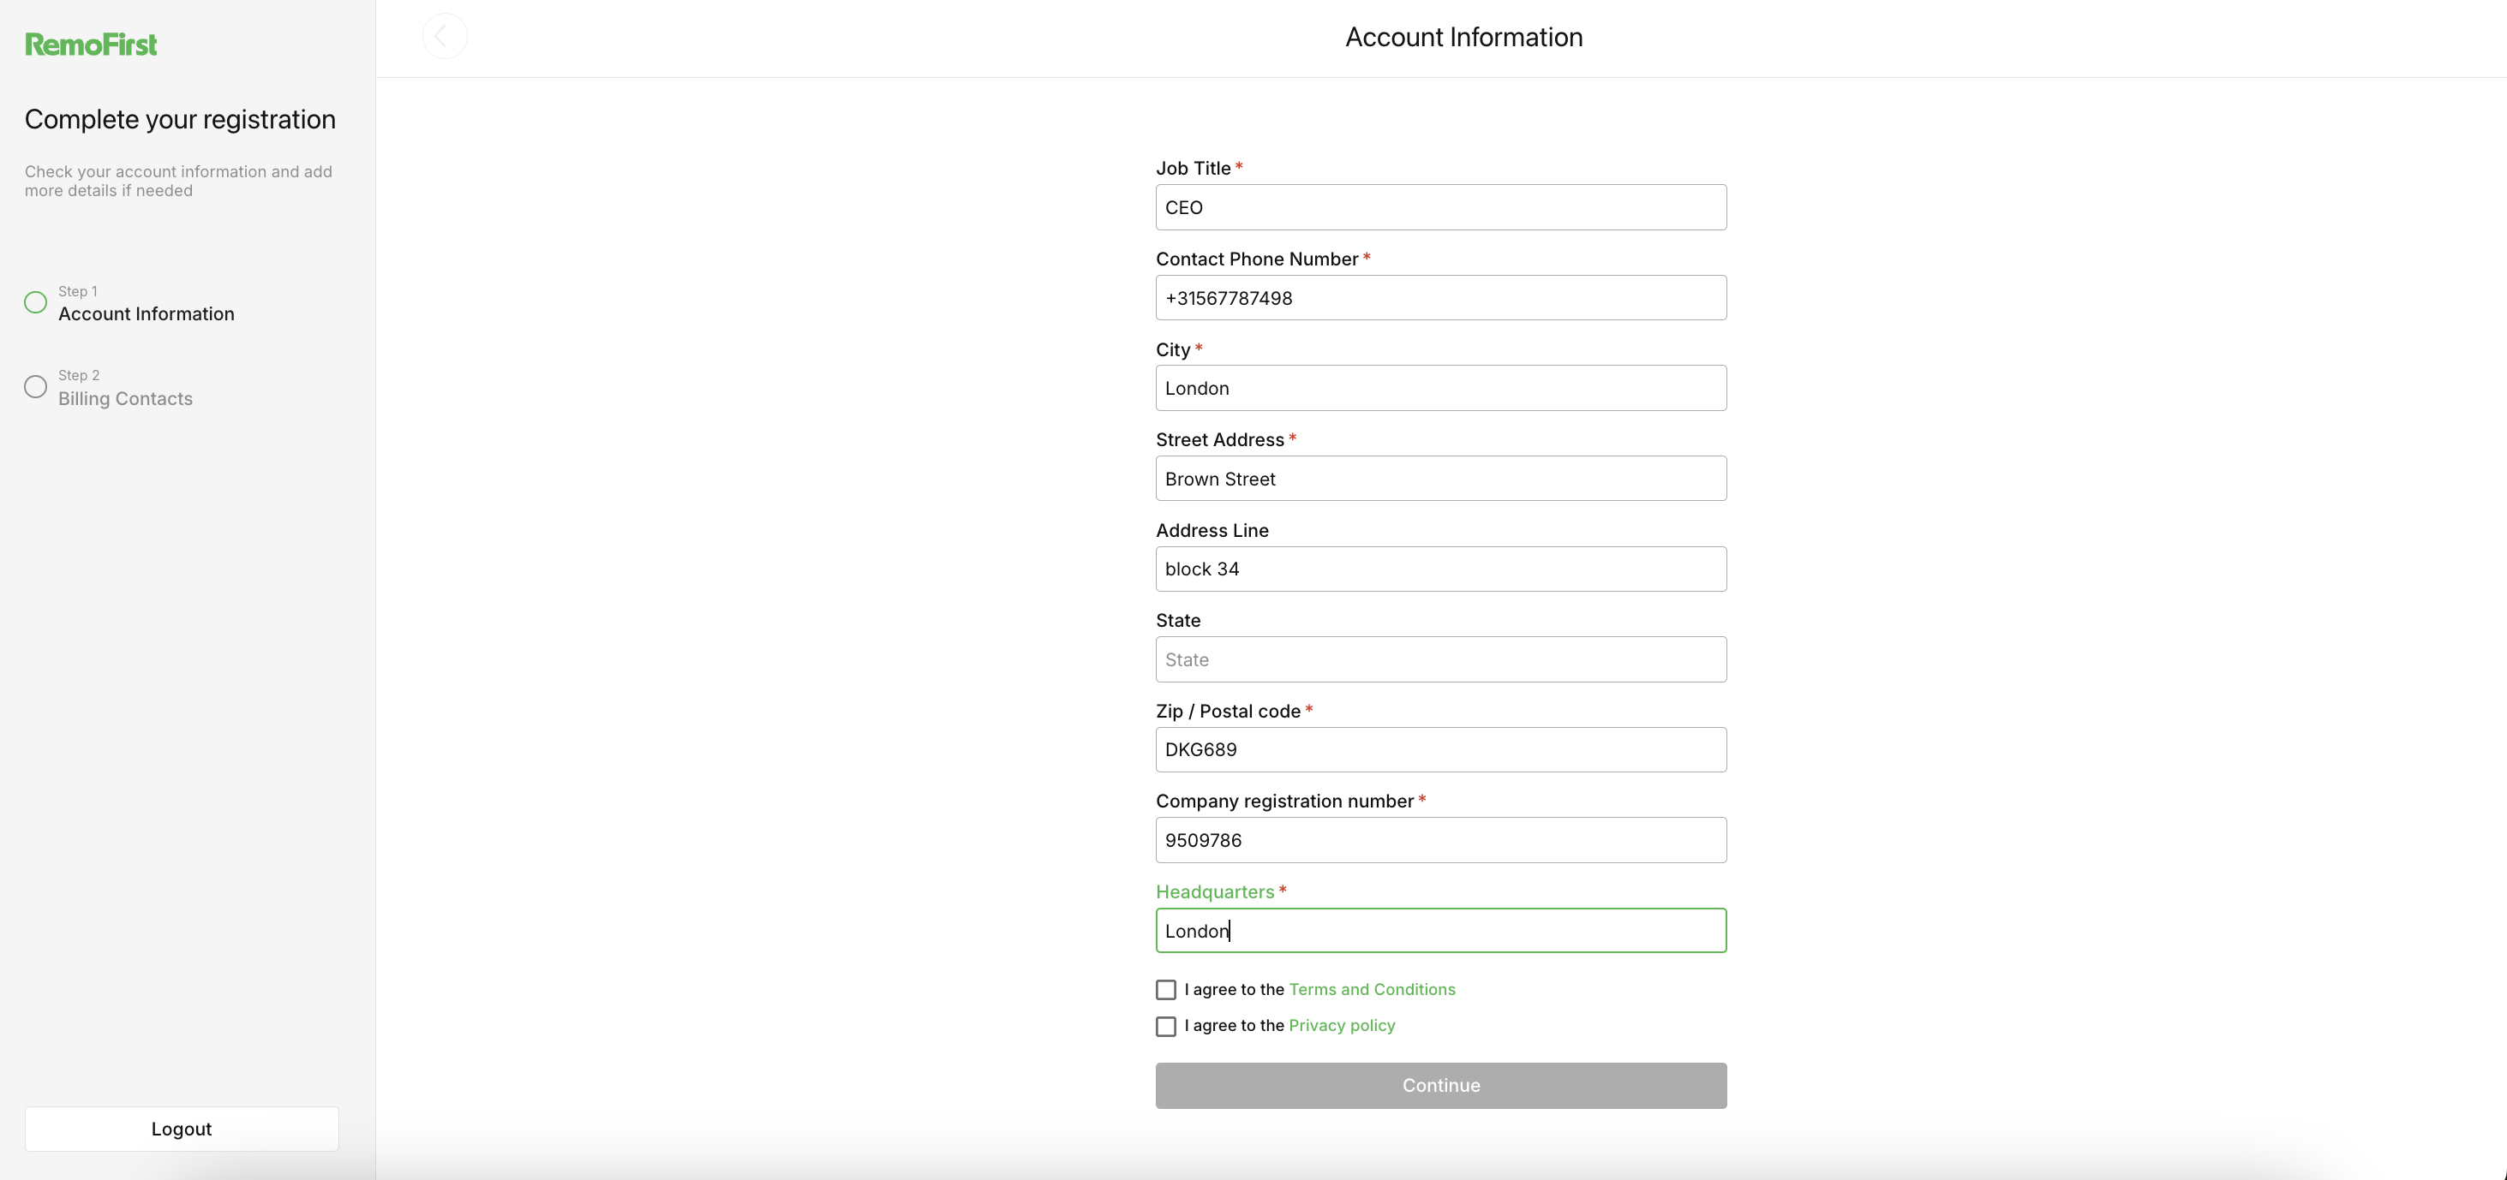Viewport: 2507px width, 1180px height.
Task: Click the Complete your registration heading
Action: click(x=180, y=120)
